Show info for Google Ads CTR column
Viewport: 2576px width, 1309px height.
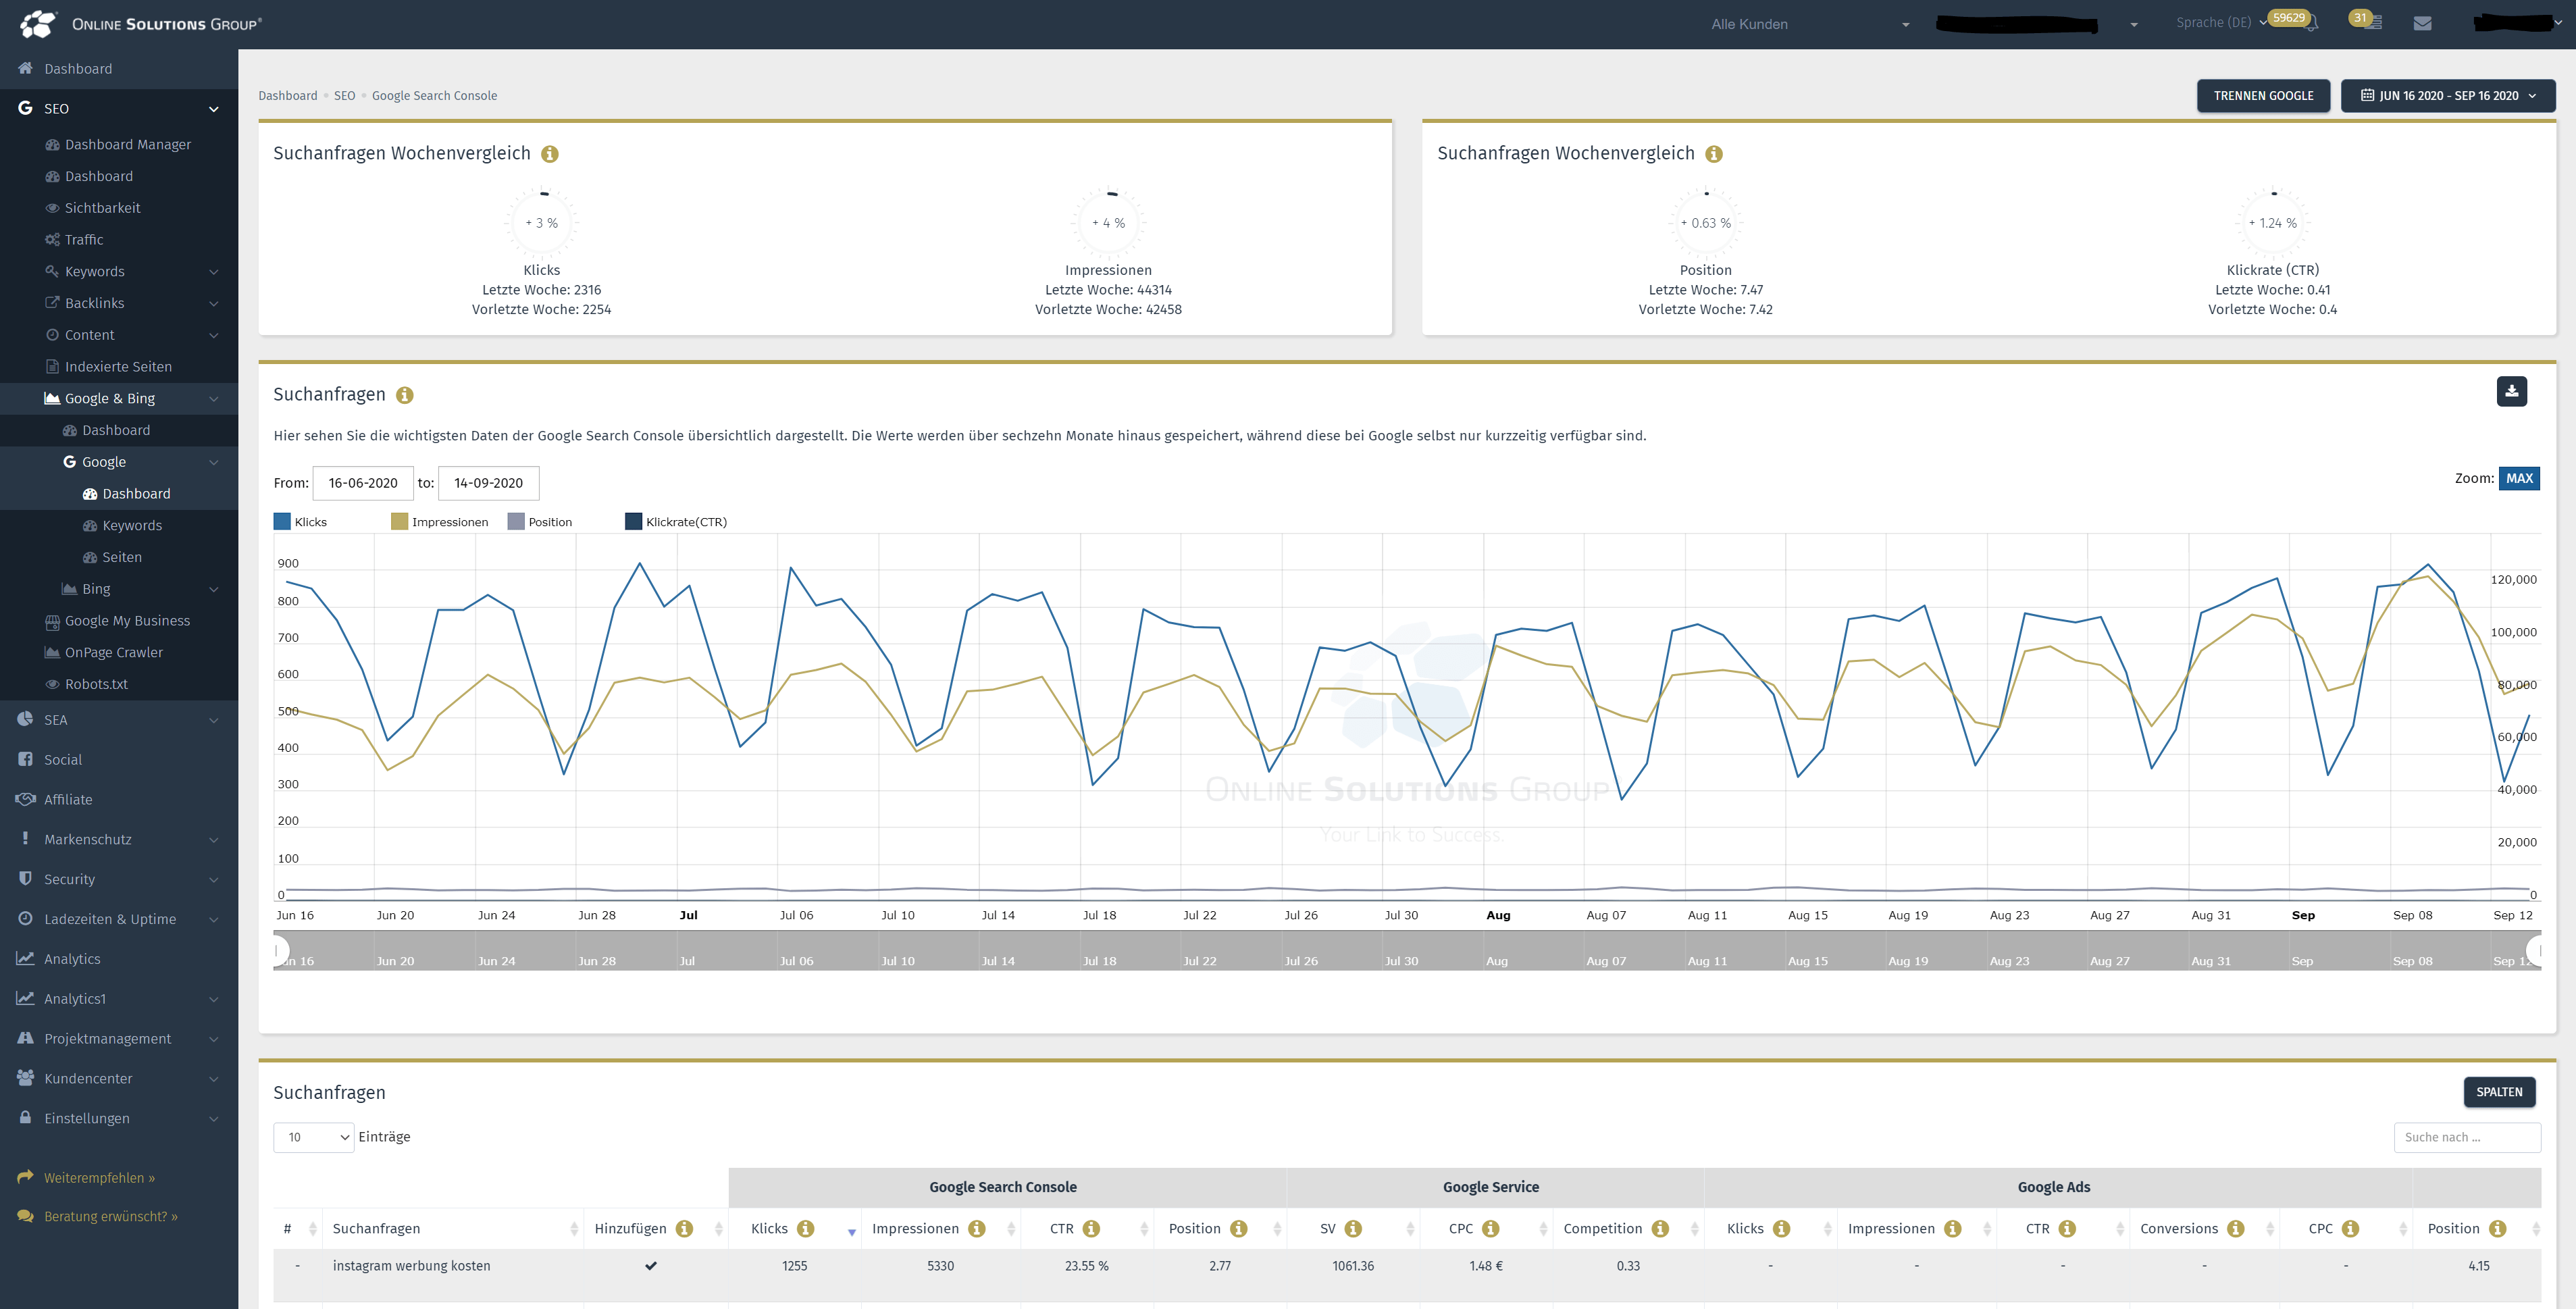click(2067, 1228)
